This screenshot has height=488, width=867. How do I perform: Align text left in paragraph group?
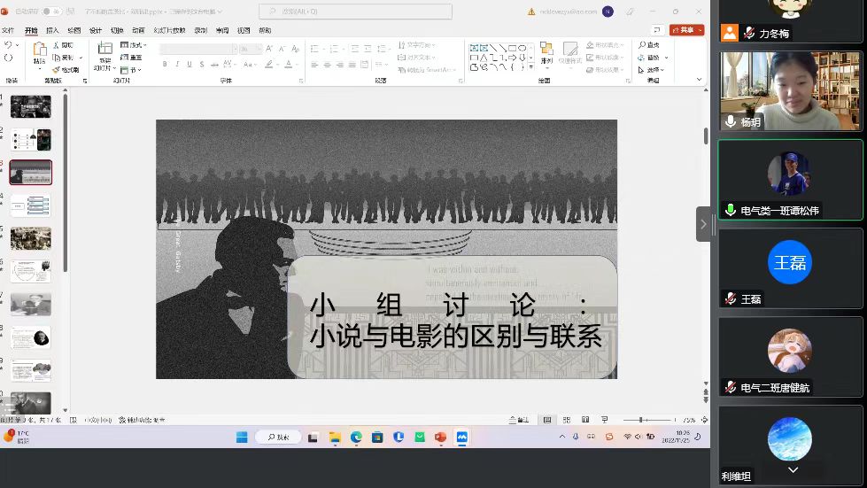(314, 65)
